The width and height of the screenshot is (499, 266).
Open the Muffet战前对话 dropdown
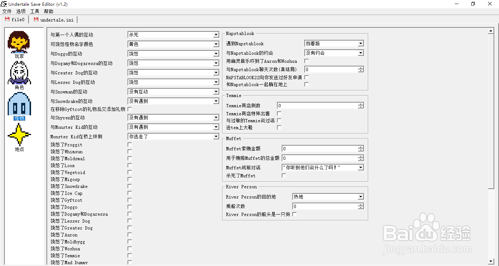coord(360,167)
